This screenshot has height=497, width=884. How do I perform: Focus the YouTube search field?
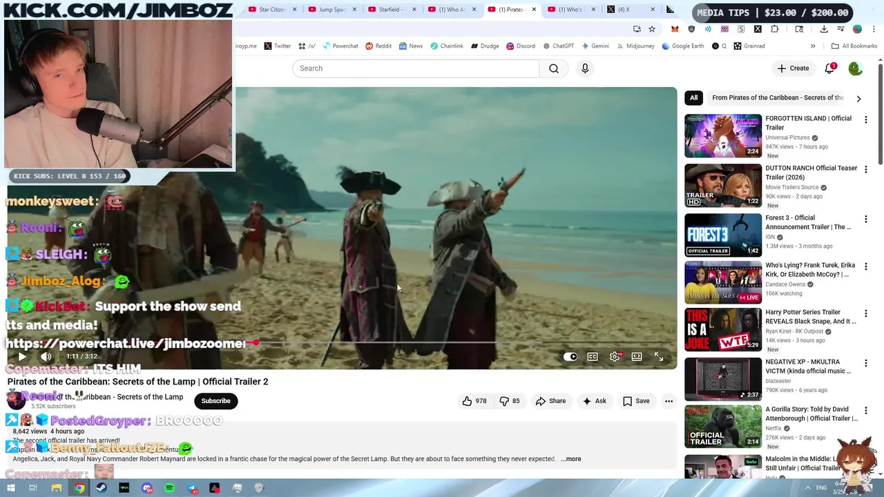pyautogui.click(x=416, y=68)
